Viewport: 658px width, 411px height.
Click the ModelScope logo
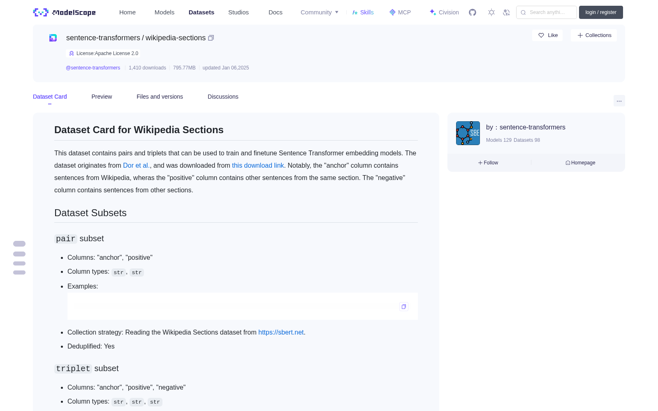(65, 12)
